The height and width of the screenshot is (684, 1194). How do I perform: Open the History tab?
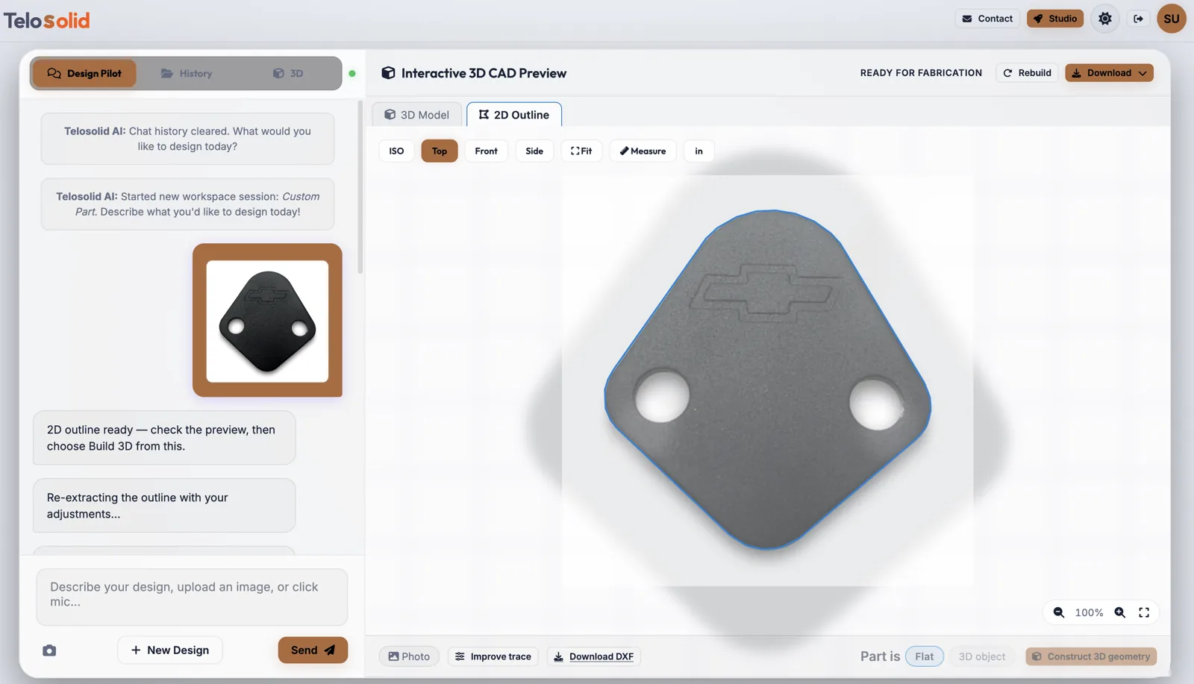[187, 73]
